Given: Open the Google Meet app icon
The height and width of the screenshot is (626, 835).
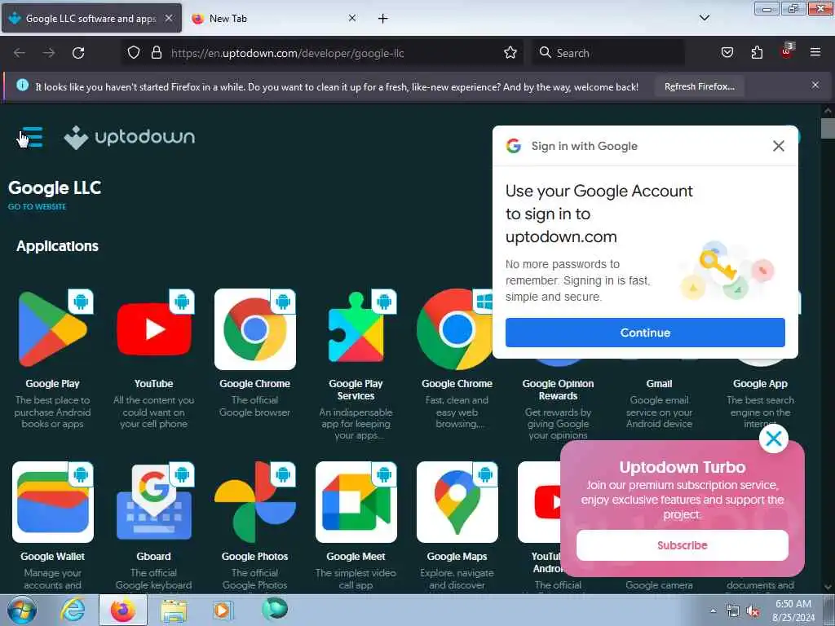Looking at the screenshot, I should (x=356, y=502).
